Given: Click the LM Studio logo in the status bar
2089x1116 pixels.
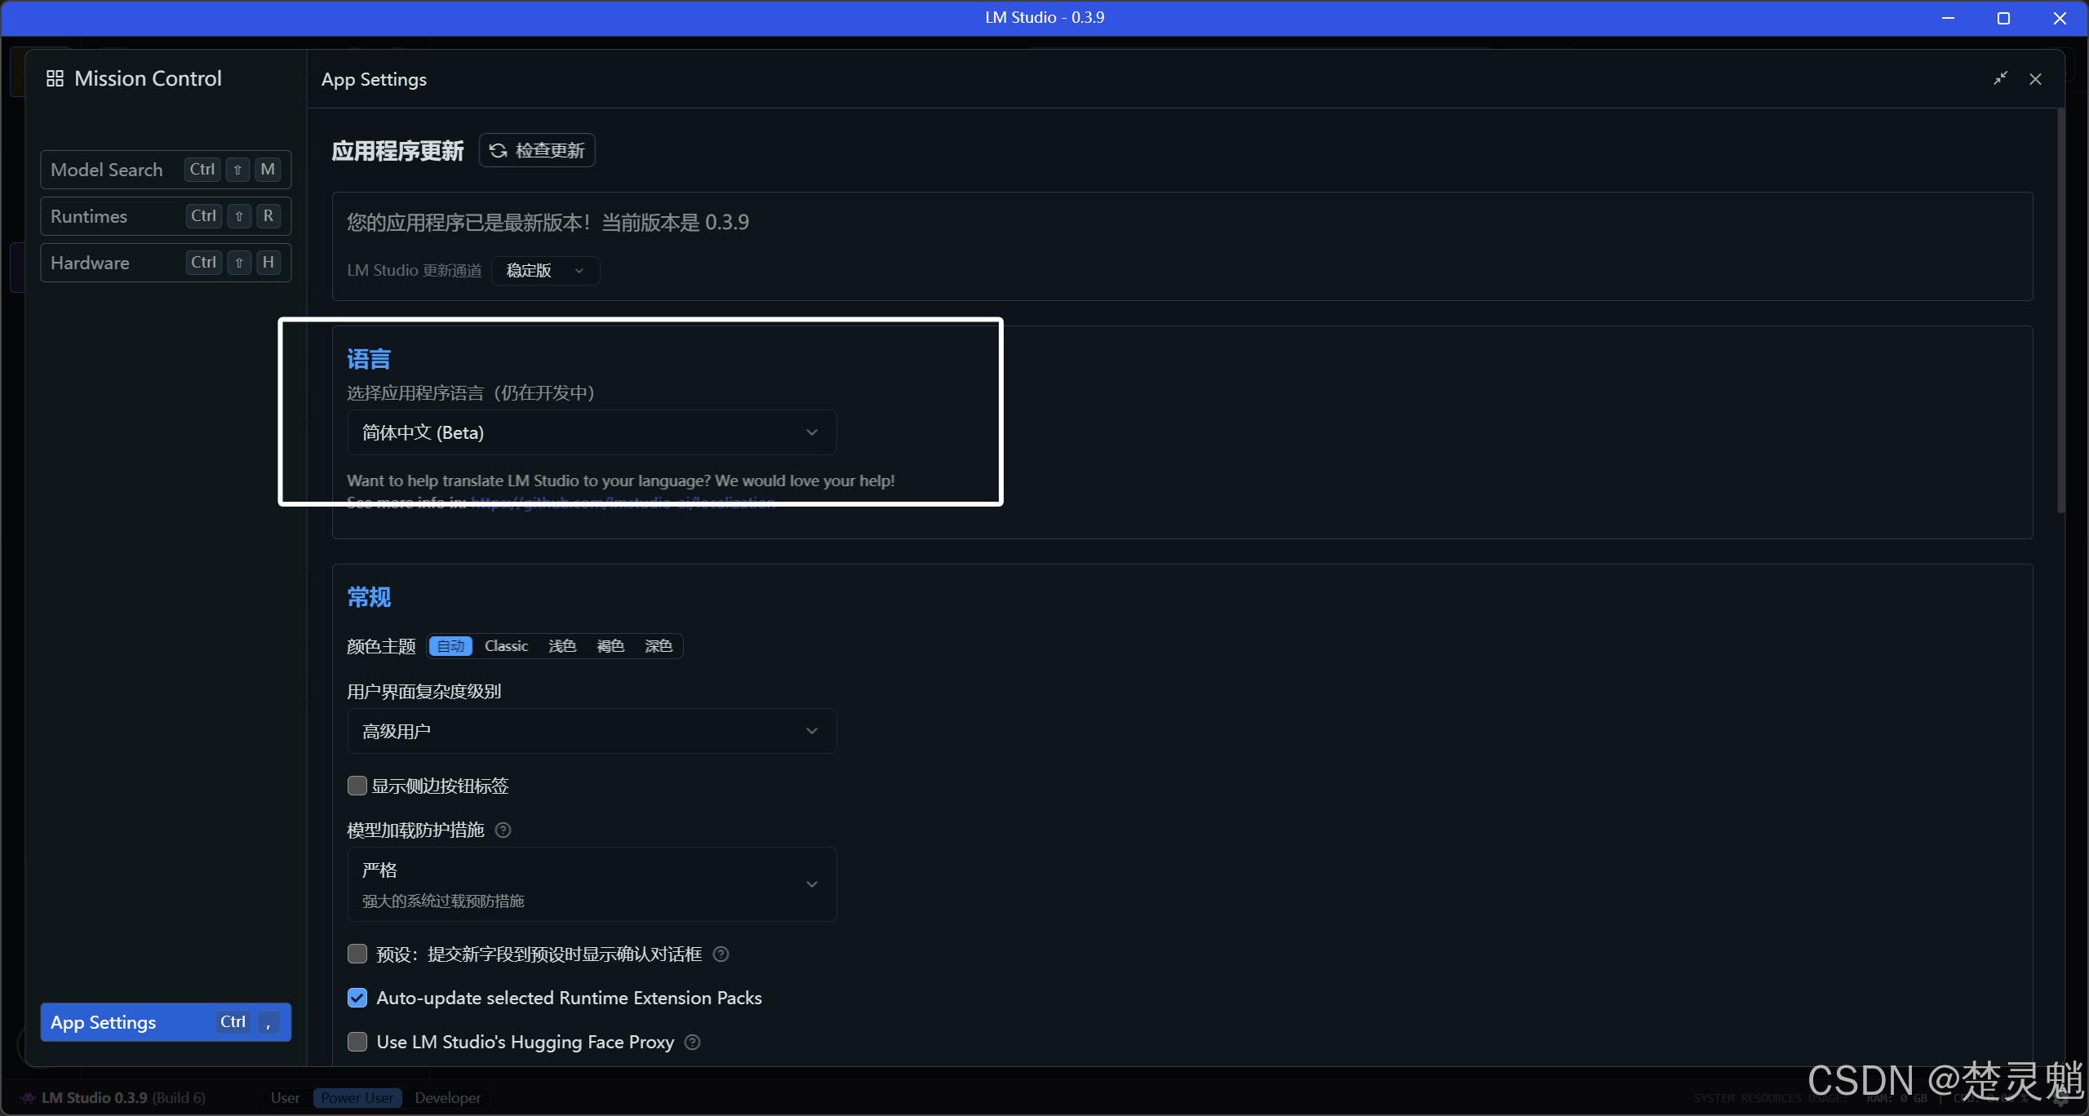Looking at the screenshot, I should pyautogui.click(x=28, y=1098).
